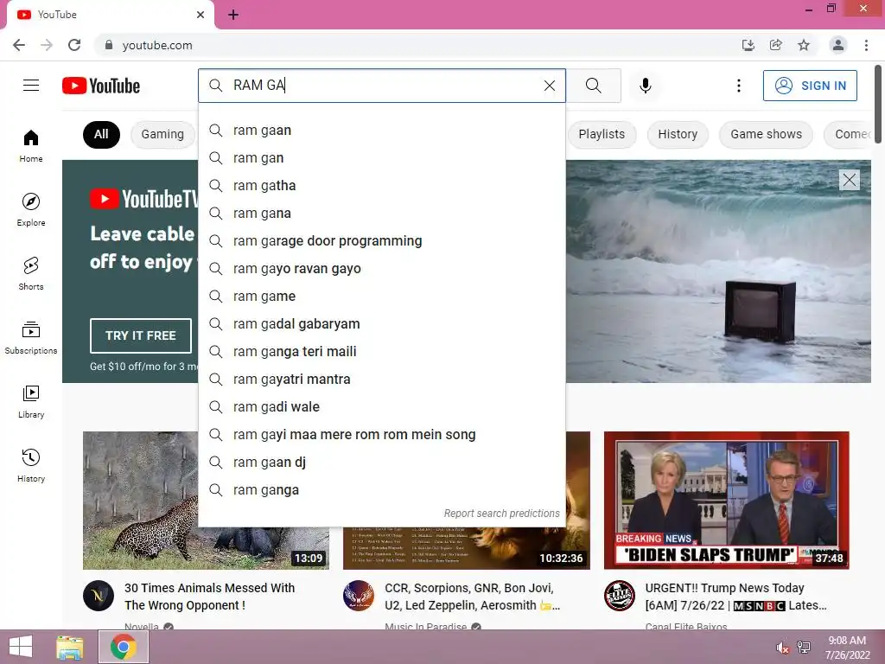The height and width of the screenshot is (664, 885).
Task: Go back with browser back arrow
Action: pos(19,45)
